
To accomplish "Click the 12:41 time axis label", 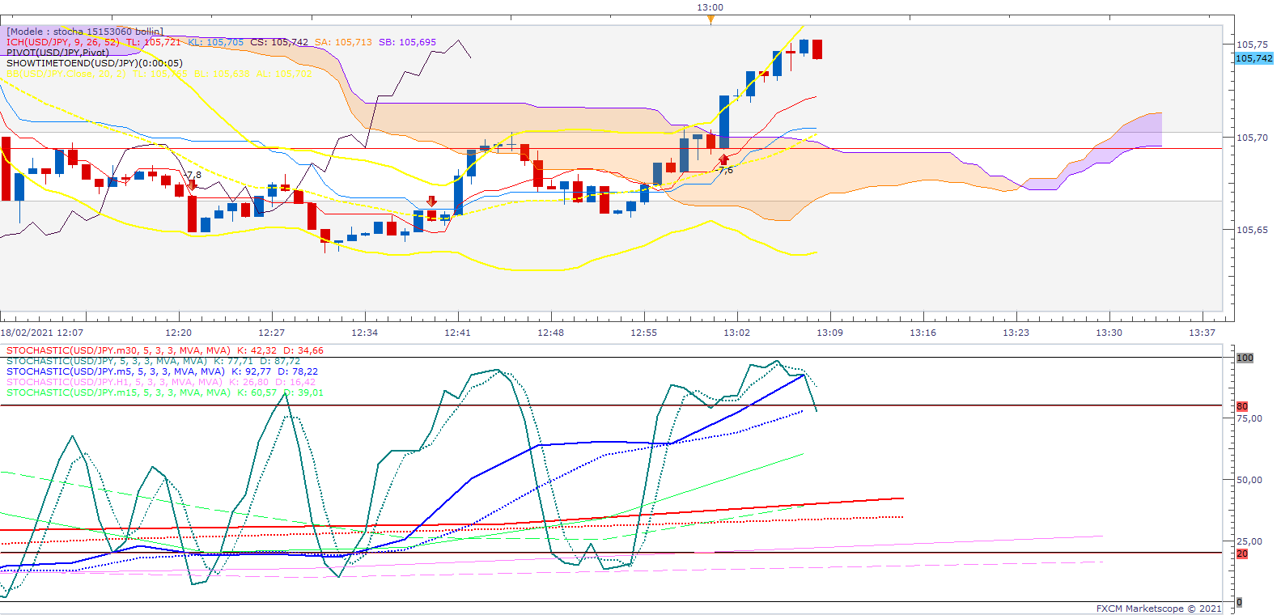I will tap(458, 333).
